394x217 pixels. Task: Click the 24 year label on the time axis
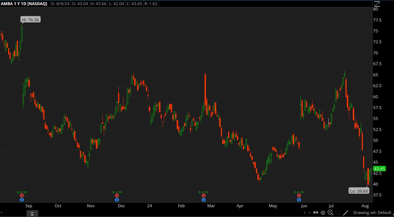click(150, 206)
